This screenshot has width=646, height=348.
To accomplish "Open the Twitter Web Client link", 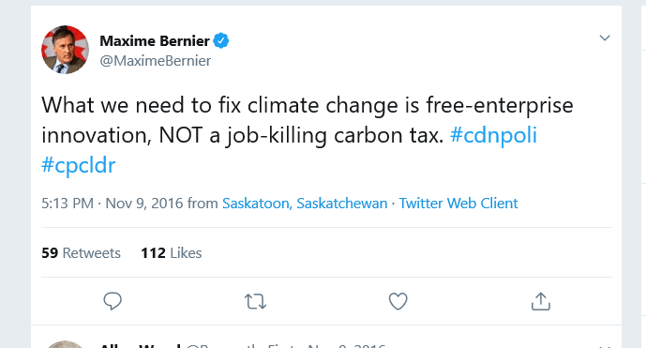I will (458, 204).
